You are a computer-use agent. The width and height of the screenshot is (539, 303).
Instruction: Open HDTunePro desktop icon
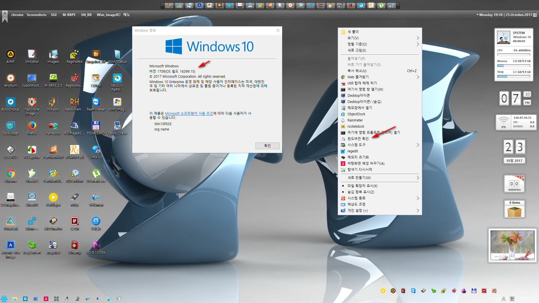[53, 223]
